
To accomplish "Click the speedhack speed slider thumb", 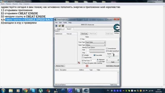I will 109,57.
